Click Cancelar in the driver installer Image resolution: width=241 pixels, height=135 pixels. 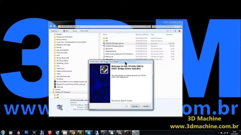coord(146,106)
